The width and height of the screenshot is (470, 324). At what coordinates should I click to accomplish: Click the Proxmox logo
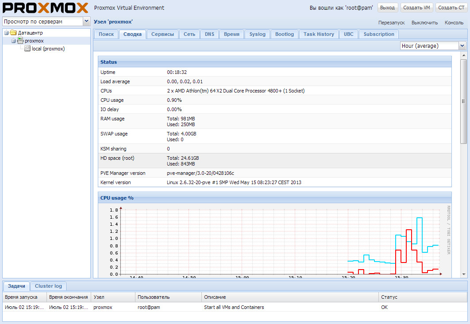tap(45, 8)
